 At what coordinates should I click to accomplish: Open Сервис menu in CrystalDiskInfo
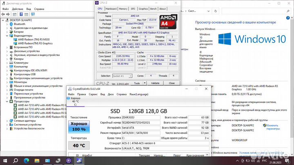click(93, 94)
